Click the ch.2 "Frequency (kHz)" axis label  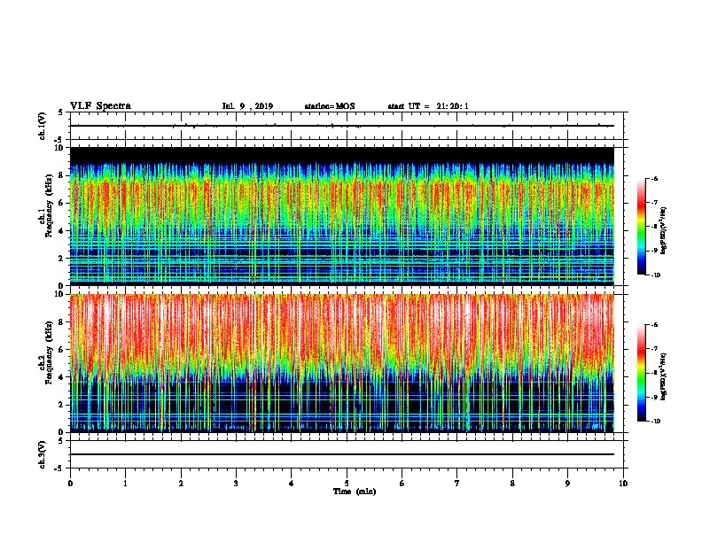point(49,352)
